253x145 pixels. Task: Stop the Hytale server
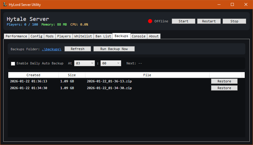pyautogui.click(x=234, y=21)
